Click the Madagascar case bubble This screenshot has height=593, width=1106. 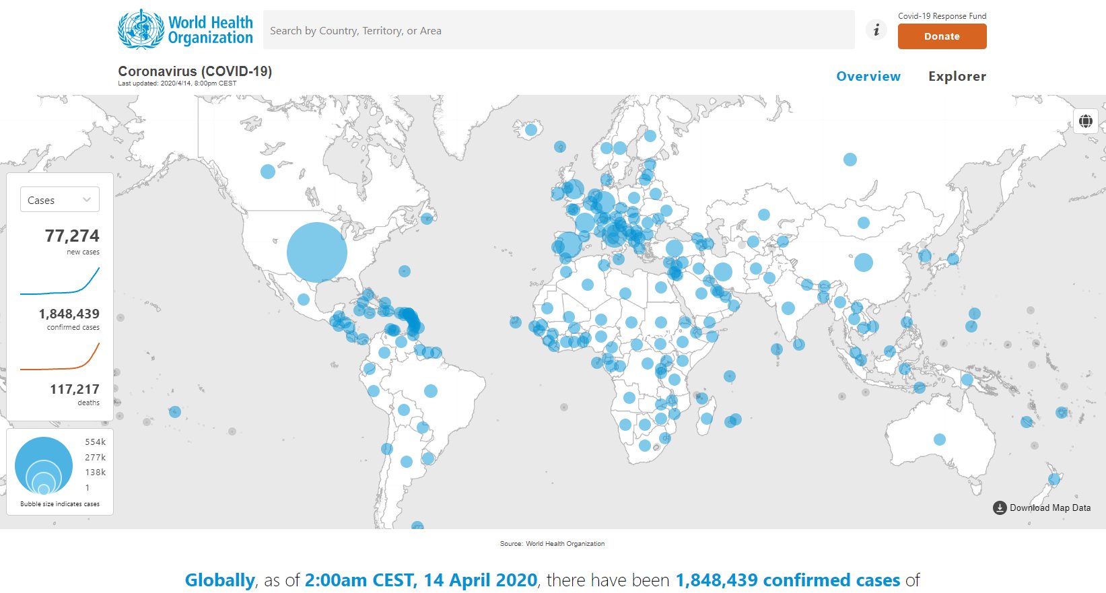[706, 419]
